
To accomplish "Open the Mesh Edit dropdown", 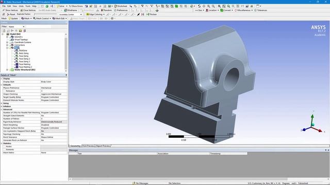I will pyautogui.click(x=60, y=18).
